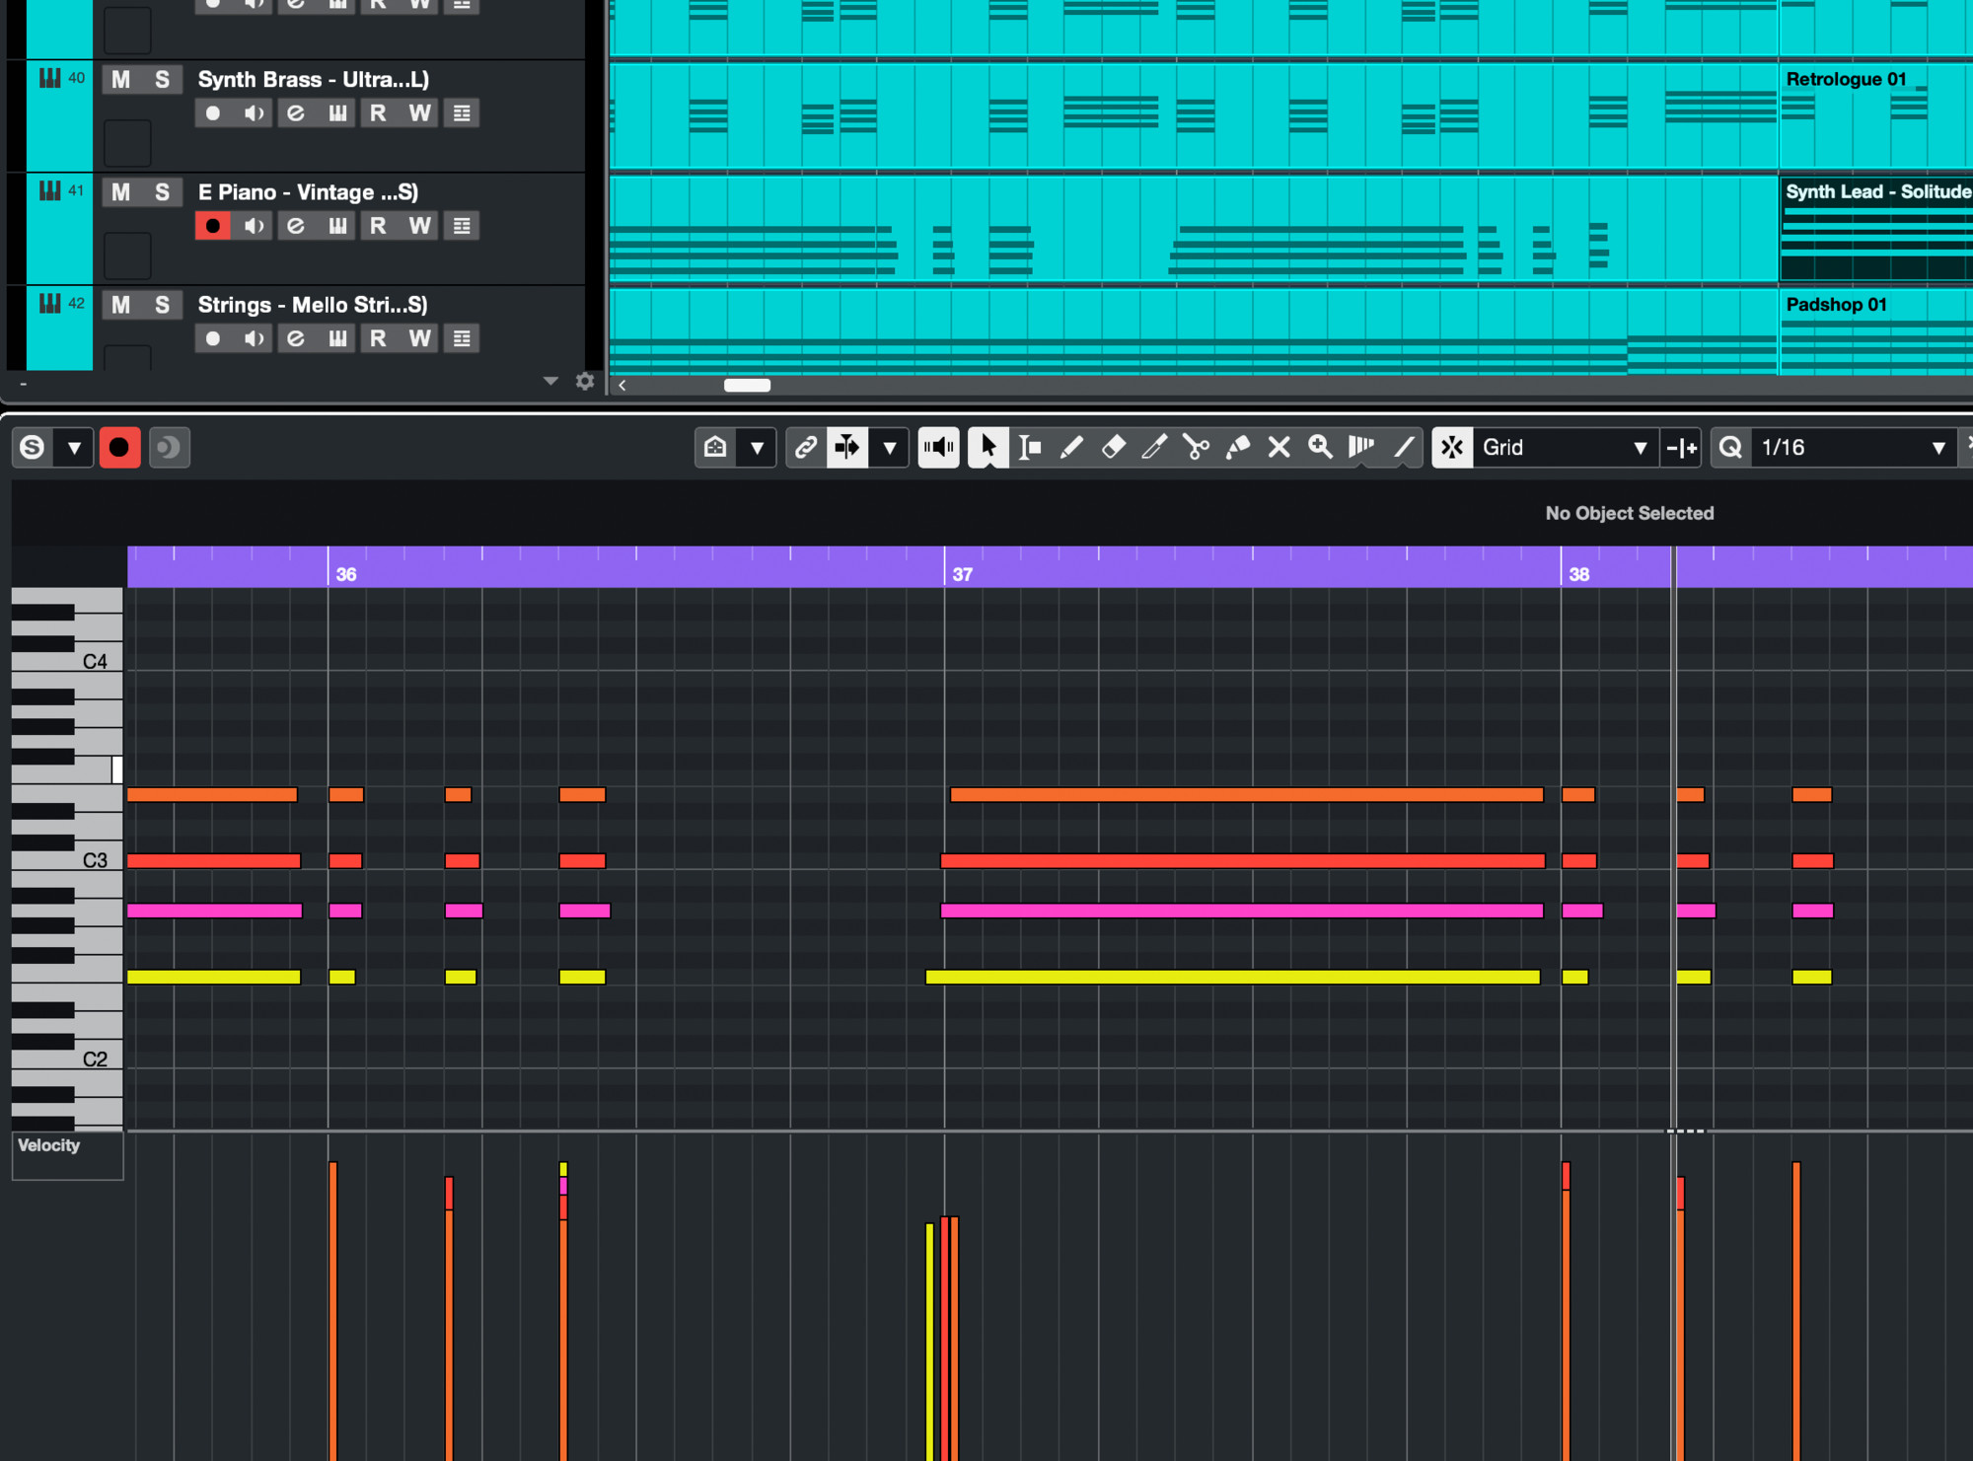Mute the Strings track
Viewport: 1973px width, 1461px height.
tap(120, 305)
